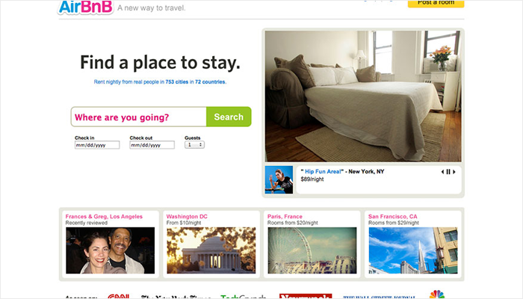This screenshot has width=523, height=299.
Task: Focus the Where are you going search box
Action: tap(139, 117)
